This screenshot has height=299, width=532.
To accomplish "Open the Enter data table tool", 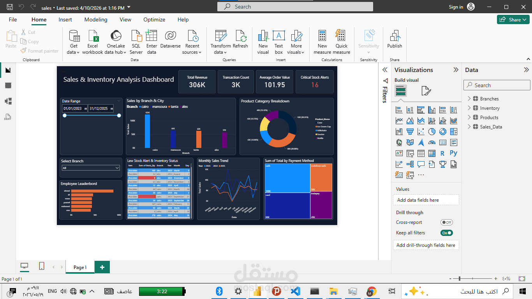I will click(x=151, y=42).
